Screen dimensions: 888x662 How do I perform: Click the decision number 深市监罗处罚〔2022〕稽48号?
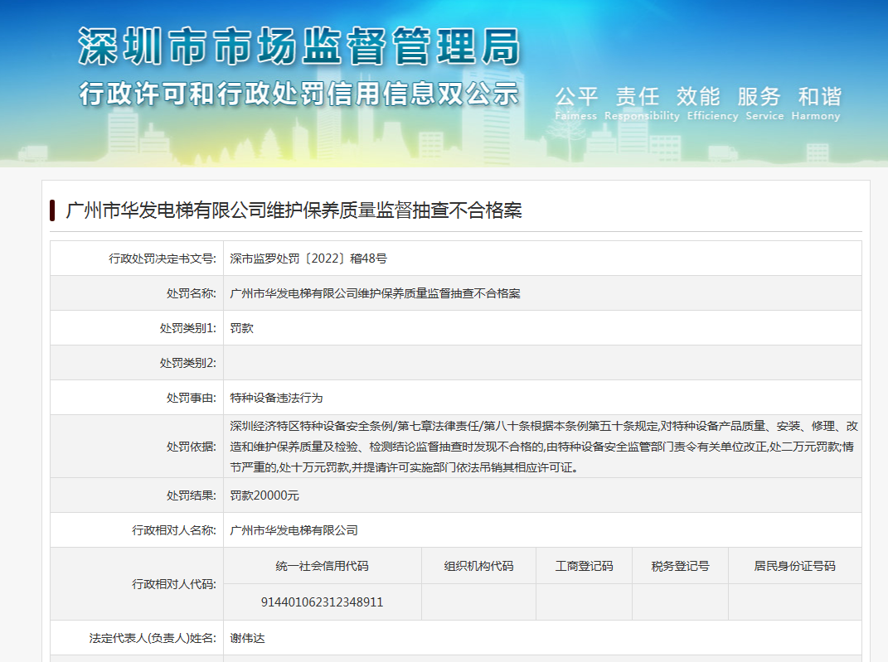(x=308, y=259)
